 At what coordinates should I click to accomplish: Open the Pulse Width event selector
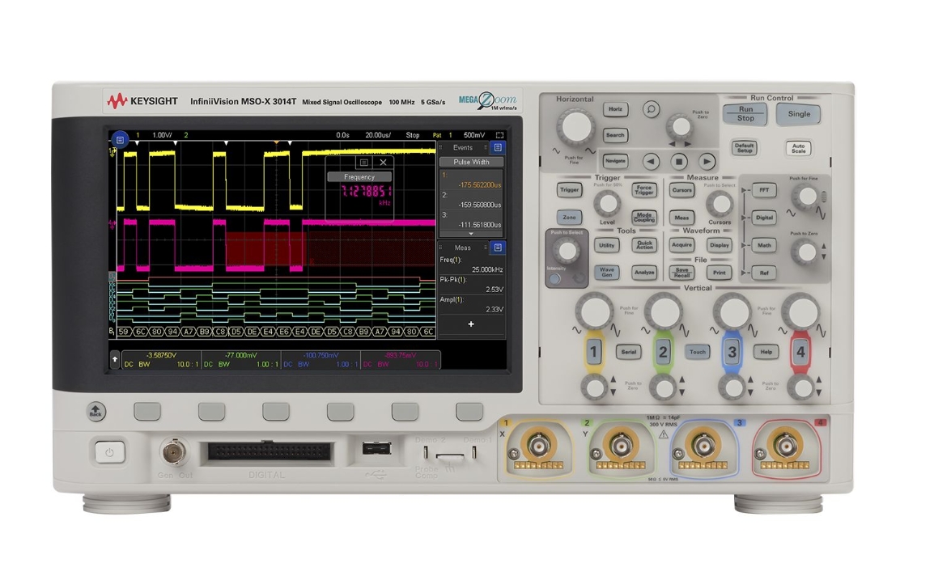(x=472, y=161)
